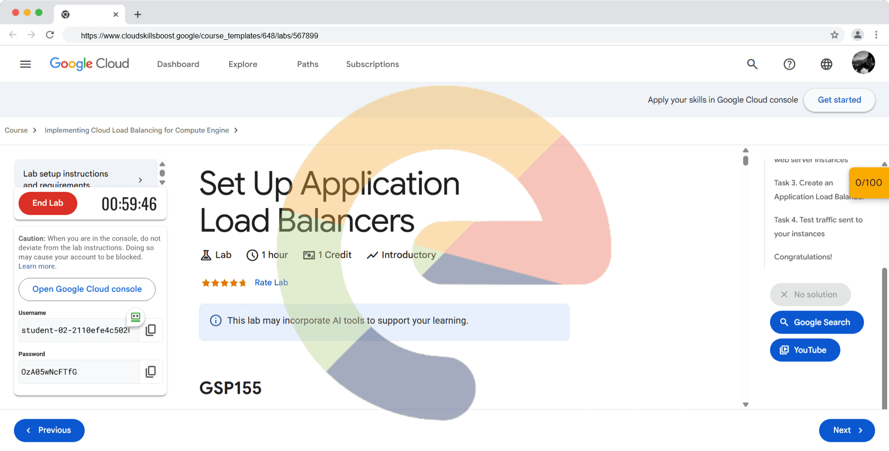This screenshot has width=889, height=451.
Task: Open the language globe icon
Action: (826, 64)
